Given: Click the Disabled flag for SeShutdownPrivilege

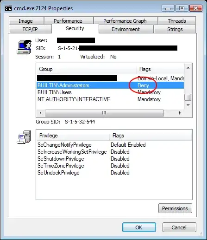Looking at the screenshot, I should [x=120, y=159].
